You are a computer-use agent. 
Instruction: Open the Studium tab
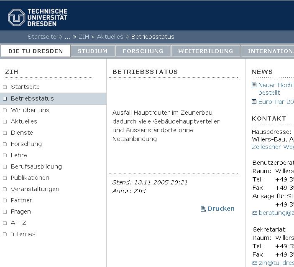click(x=92, y=51)
